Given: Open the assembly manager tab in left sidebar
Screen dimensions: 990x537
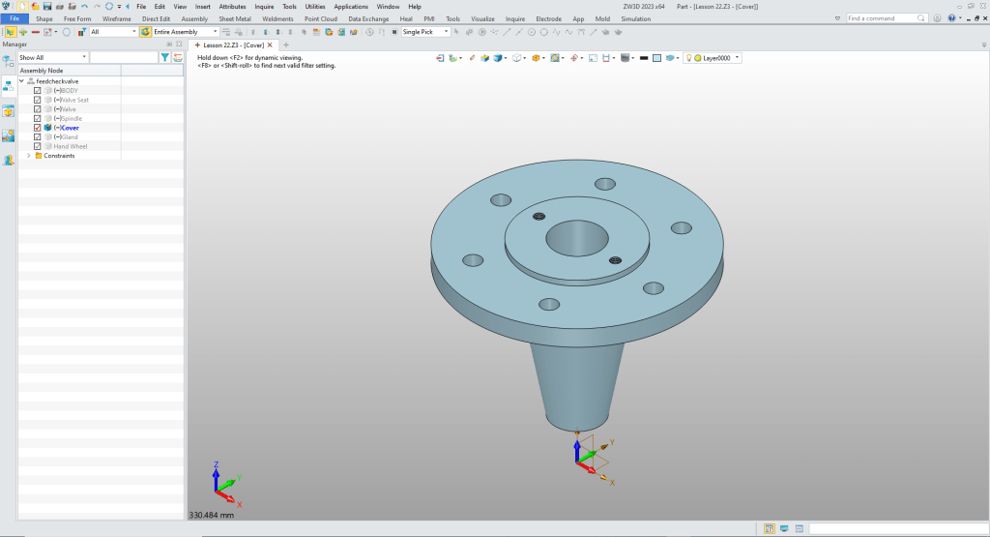Looking at the screenshot, I should coord(8,86).
